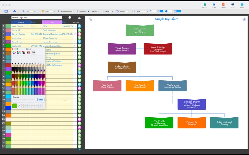The height and width of the screenshot is (155, 249).
Task: Add child under Steve Owens row
Action: [79, 26]
